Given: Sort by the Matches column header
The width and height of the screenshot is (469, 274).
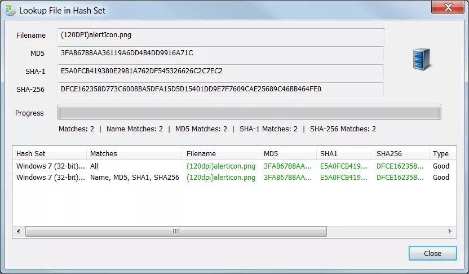Looking at the screenshot, I should tap(135, 153).
